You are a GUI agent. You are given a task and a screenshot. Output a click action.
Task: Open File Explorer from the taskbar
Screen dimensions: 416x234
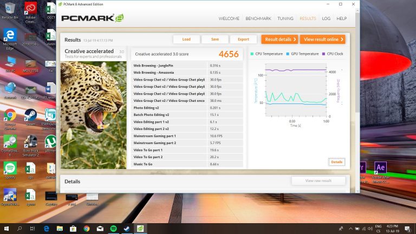[59, 229]
